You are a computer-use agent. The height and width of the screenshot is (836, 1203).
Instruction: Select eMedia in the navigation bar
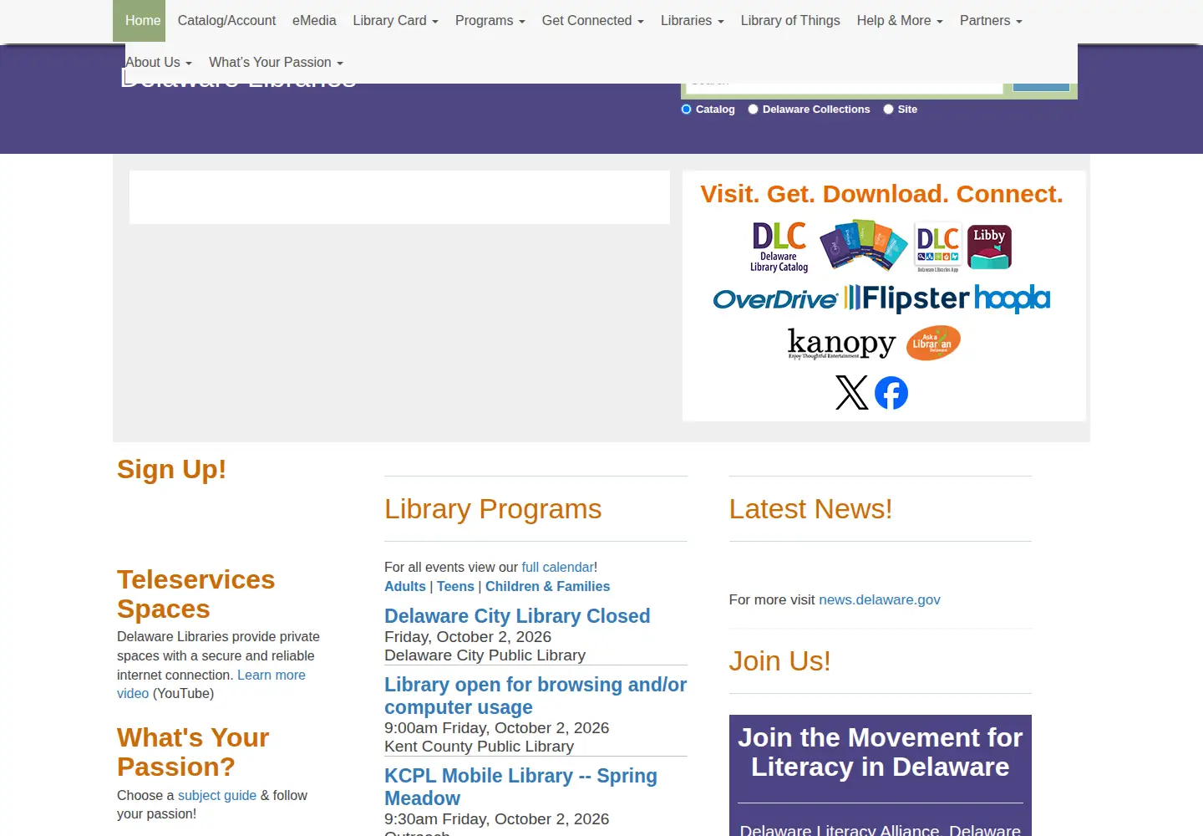click(314, 21)
